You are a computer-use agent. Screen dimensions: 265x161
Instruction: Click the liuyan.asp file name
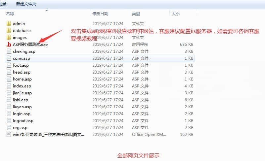click(x=22, y=107)
